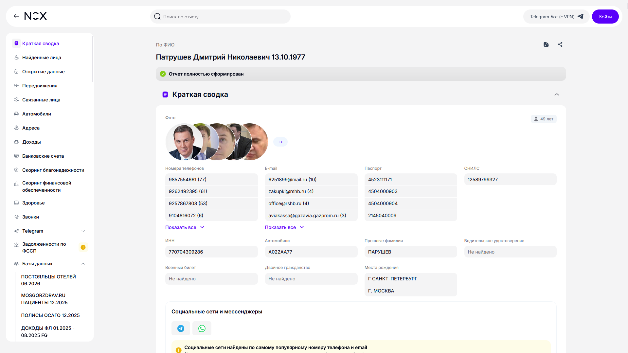
Task: Click the share icon near report title
Action: click(560, 44)
